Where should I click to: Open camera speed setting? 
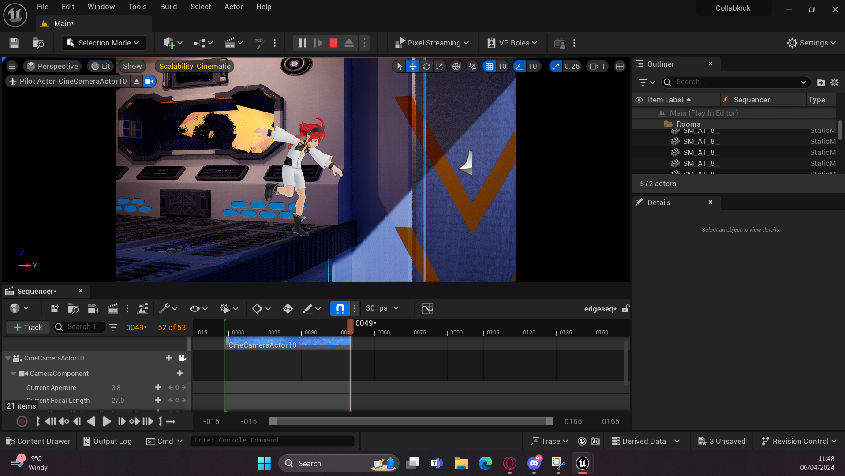click(x=598, y=66)
